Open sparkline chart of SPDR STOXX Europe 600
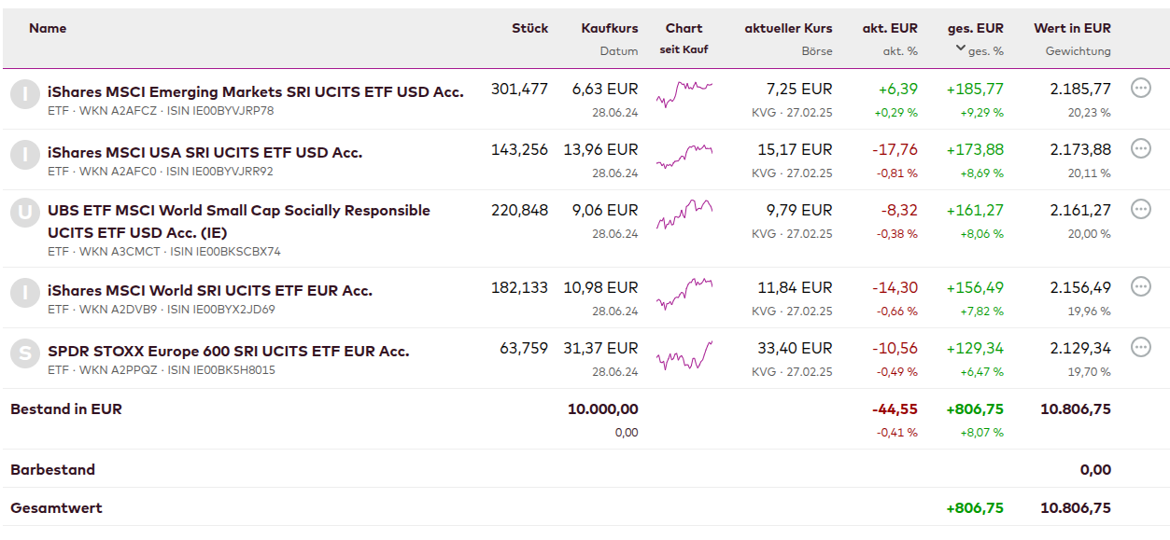Screen dimensions: 1170x540 (684, 355)
